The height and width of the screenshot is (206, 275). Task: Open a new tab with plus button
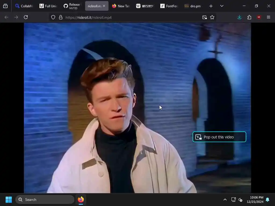(211, 6)
